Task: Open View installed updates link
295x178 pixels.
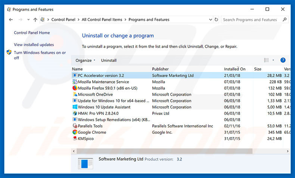Action: 34,45
